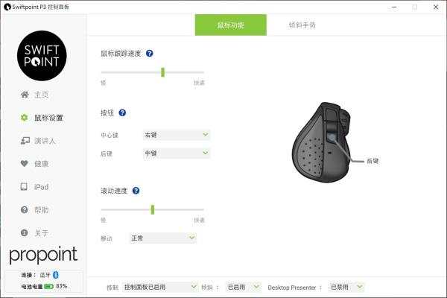This screenshot has height=298, width=447.
Task: Select the green 鼠标功能 tab
Action: (x=231, y=25)
